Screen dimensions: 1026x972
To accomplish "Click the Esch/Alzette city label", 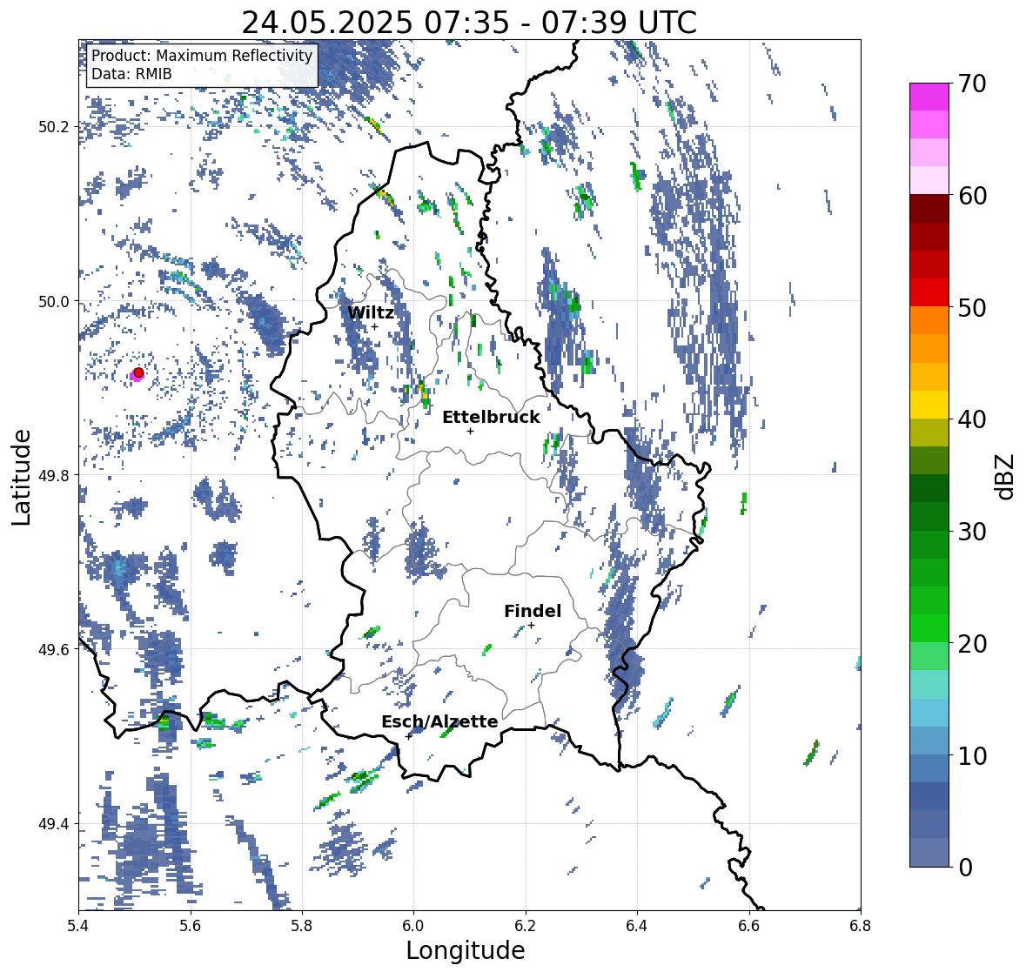I will 439,721.
